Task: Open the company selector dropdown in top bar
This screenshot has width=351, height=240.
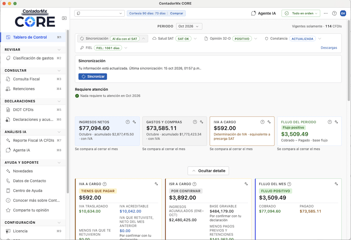Action: pos(99,13)
